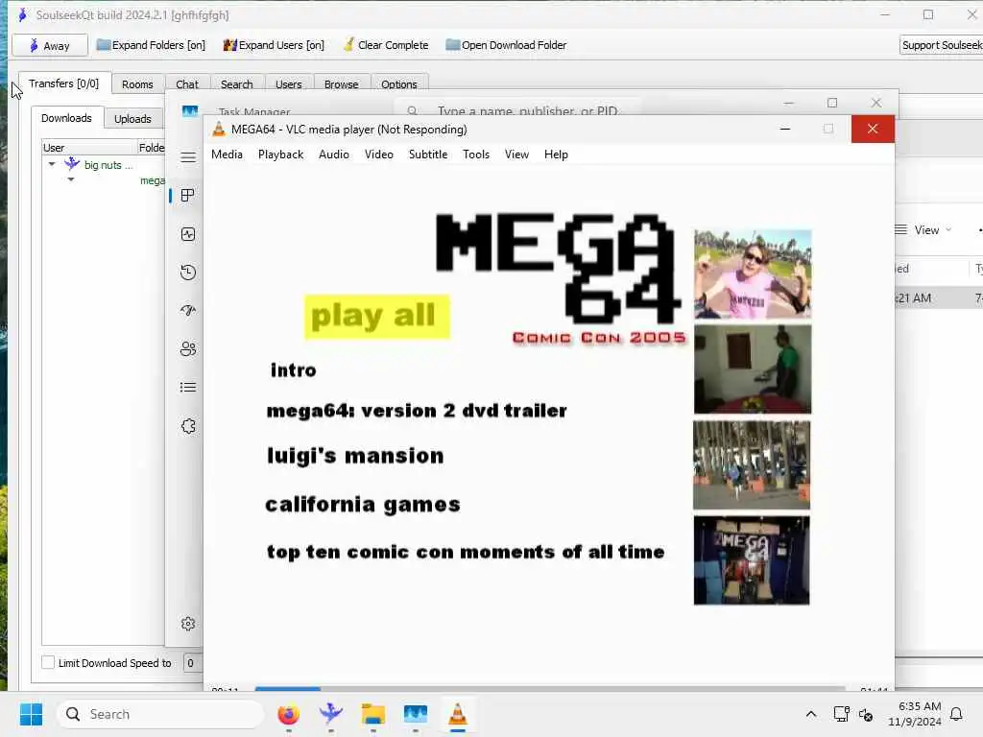Open the Windows Start menu
The height and width of the screenshot is (737, 983).
pyautogui.click(x=32, y=714)
